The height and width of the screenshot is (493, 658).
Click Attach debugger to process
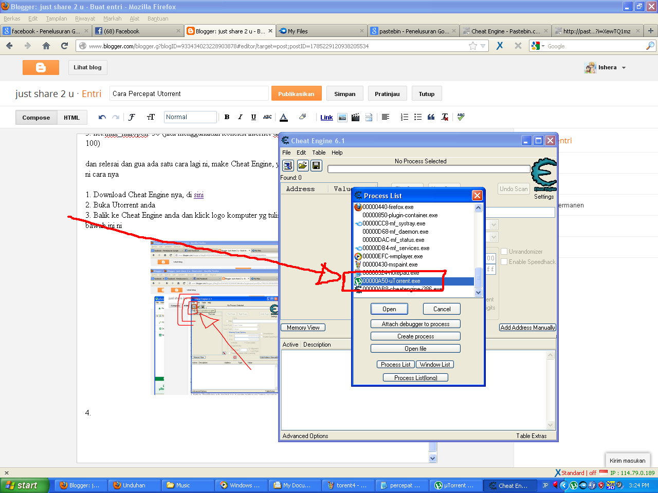coord(415,324)
